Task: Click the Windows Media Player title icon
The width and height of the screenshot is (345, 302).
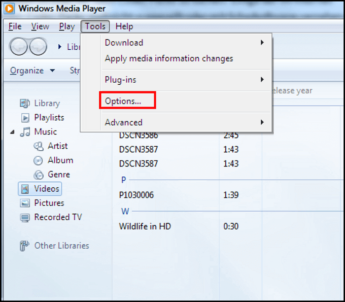Action: pyautogui.click(x=9, y=8)
